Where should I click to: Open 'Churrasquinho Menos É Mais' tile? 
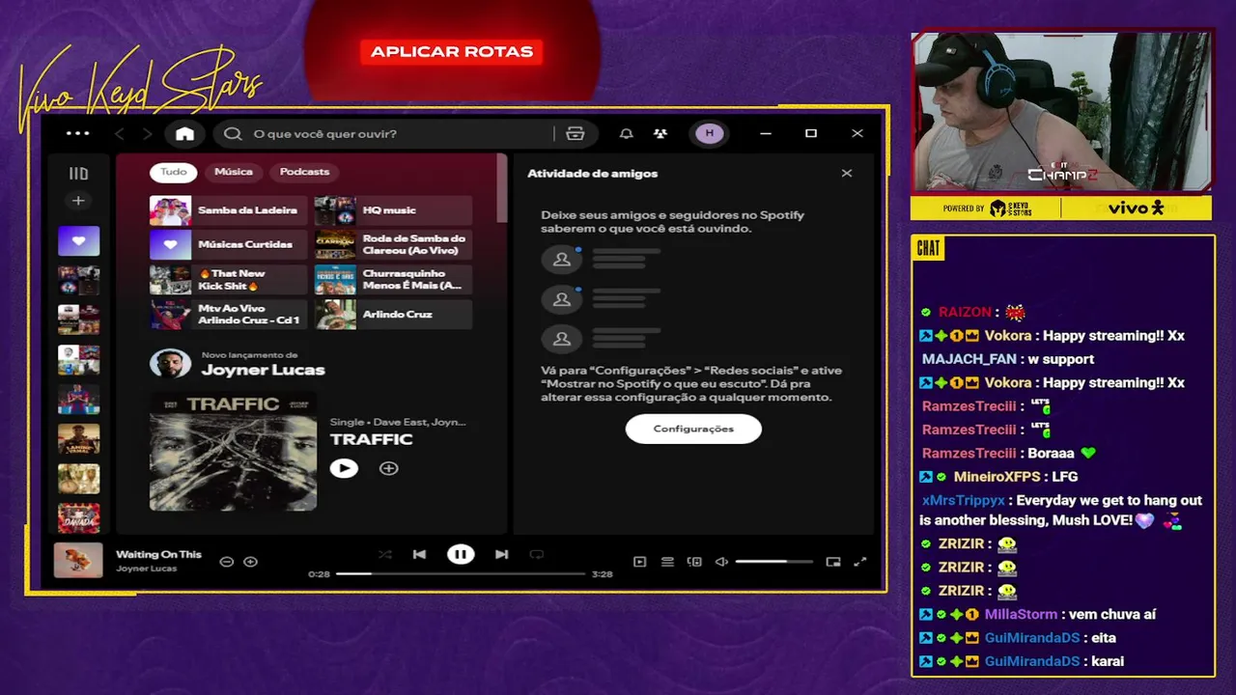[393, 280]
